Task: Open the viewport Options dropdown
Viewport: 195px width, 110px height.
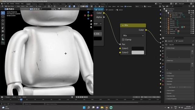Action: pos(89,9)
